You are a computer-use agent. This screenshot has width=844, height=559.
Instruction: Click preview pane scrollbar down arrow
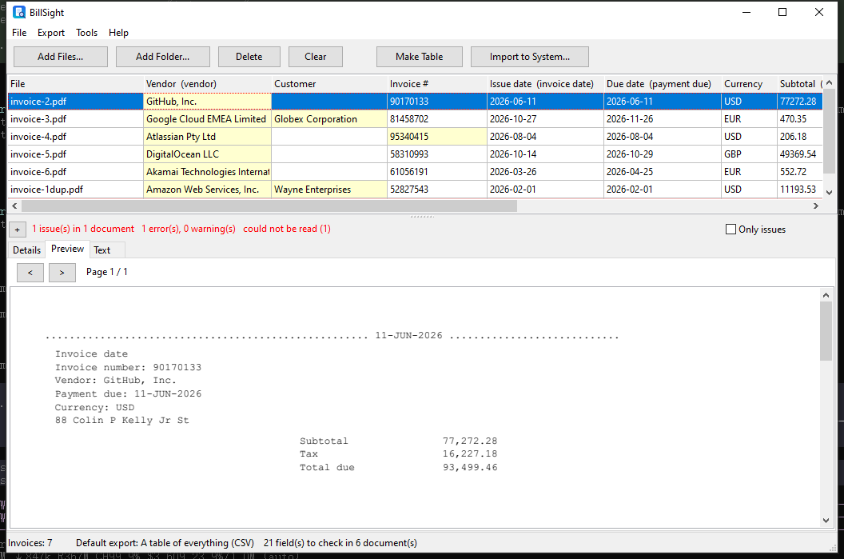tap(826, 521)
